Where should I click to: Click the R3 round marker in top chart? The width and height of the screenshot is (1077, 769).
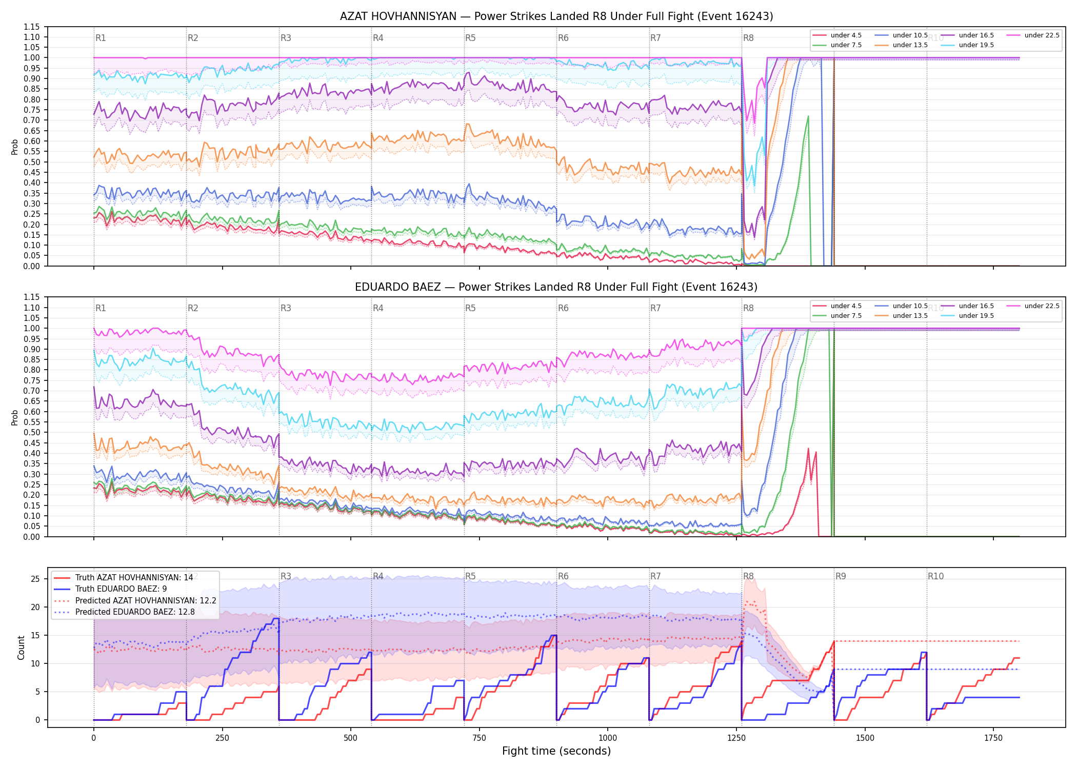point(286,38)
